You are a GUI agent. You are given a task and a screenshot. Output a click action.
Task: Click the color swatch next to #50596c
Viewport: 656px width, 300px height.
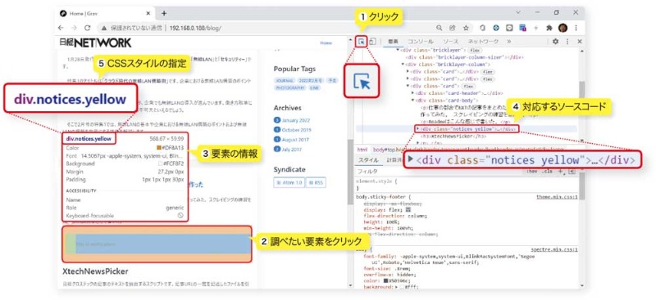click(386, 282)
